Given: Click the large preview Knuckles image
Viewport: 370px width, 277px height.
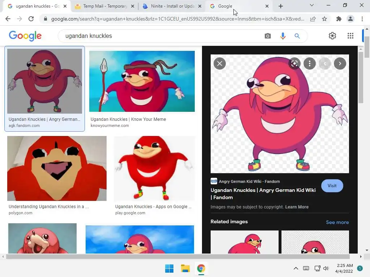Looking at the screenshot, I should [280, 114].
